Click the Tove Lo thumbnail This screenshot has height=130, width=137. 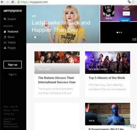tap(109, 11)
